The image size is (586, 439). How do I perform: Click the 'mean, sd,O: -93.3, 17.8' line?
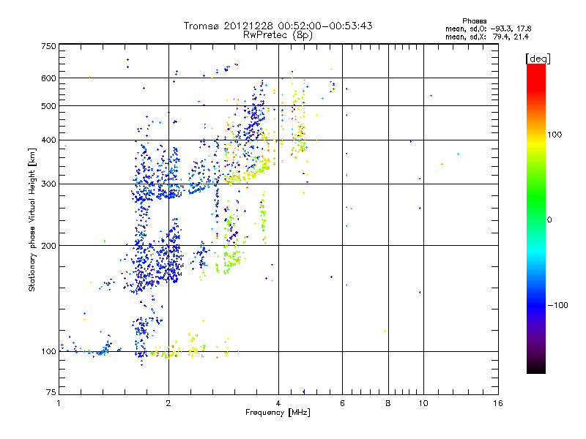[488, 29]
